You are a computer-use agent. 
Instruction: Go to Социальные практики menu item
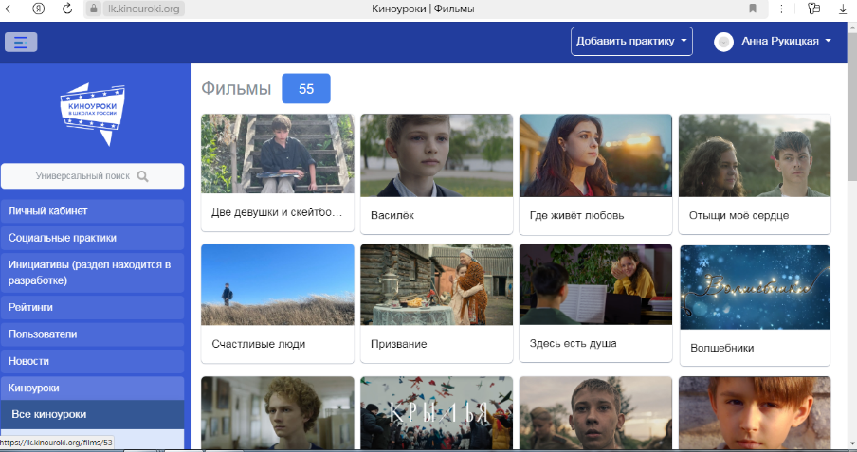[92, 238]
